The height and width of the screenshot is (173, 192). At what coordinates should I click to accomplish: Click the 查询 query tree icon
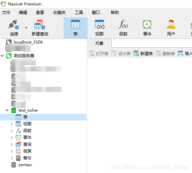(18, 144)
